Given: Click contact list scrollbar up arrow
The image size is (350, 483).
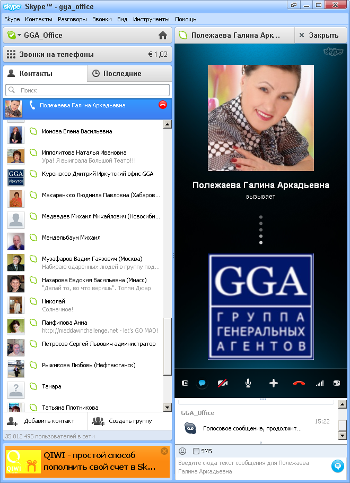Looking at the screenshot, I should click(168, 124).
